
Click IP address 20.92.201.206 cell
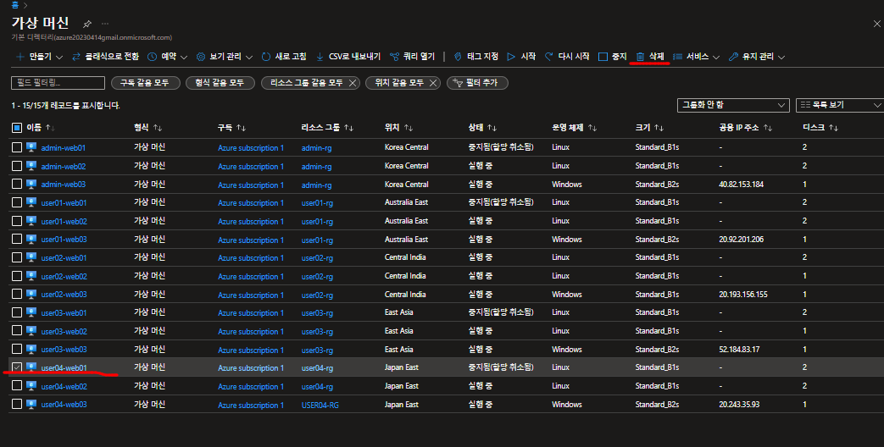[x=741, y=240]
